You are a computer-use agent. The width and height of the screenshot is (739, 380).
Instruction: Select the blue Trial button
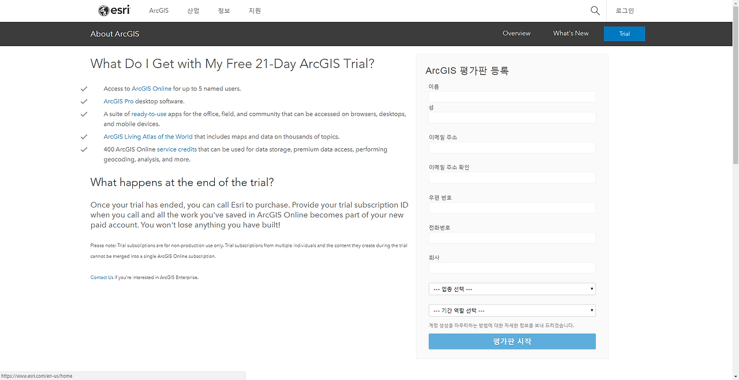(624, 34)
